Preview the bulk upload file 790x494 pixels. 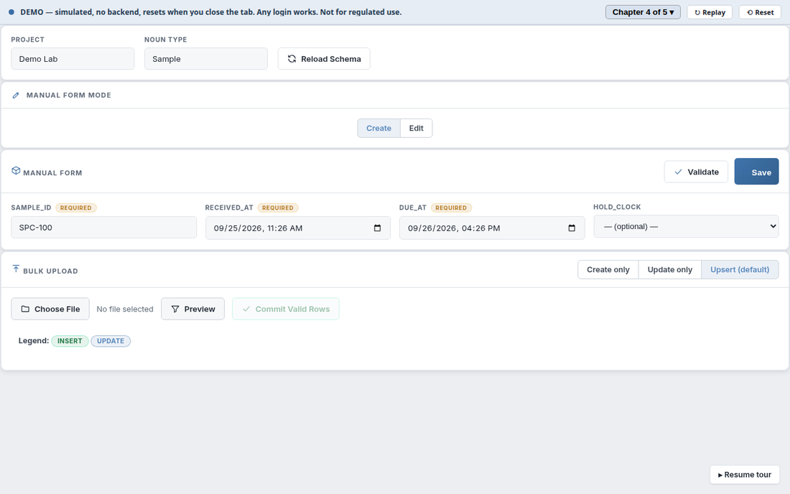(x=192, y=309)
